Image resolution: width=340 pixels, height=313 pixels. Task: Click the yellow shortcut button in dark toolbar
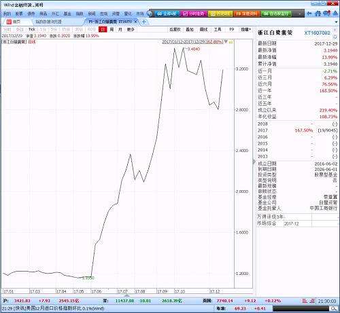pyautogui.click(x=220, y=14)
